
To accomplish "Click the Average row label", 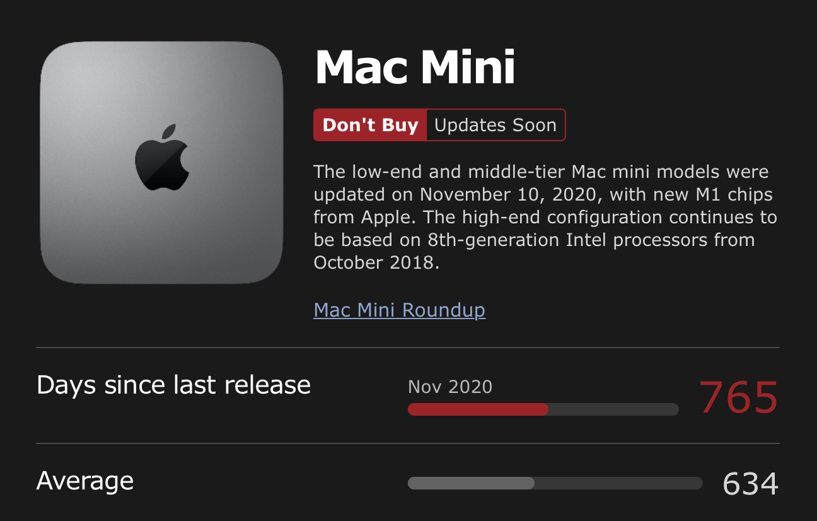I will [85, 481].
